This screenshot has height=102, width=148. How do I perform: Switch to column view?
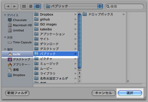(x=37, y=6)
